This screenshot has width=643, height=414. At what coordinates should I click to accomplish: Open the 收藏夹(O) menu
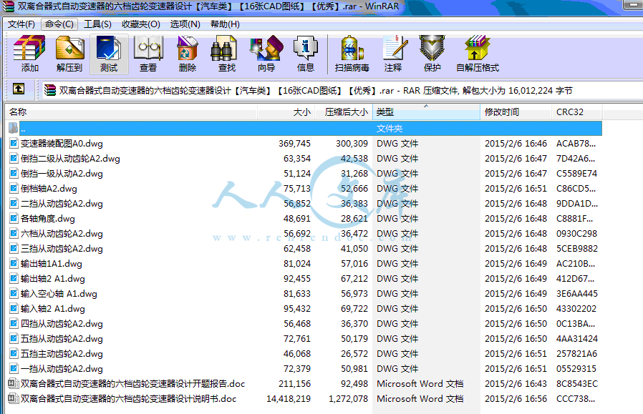140,24
